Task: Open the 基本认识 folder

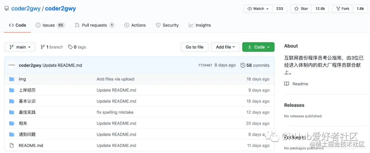Action: point(27,101)
